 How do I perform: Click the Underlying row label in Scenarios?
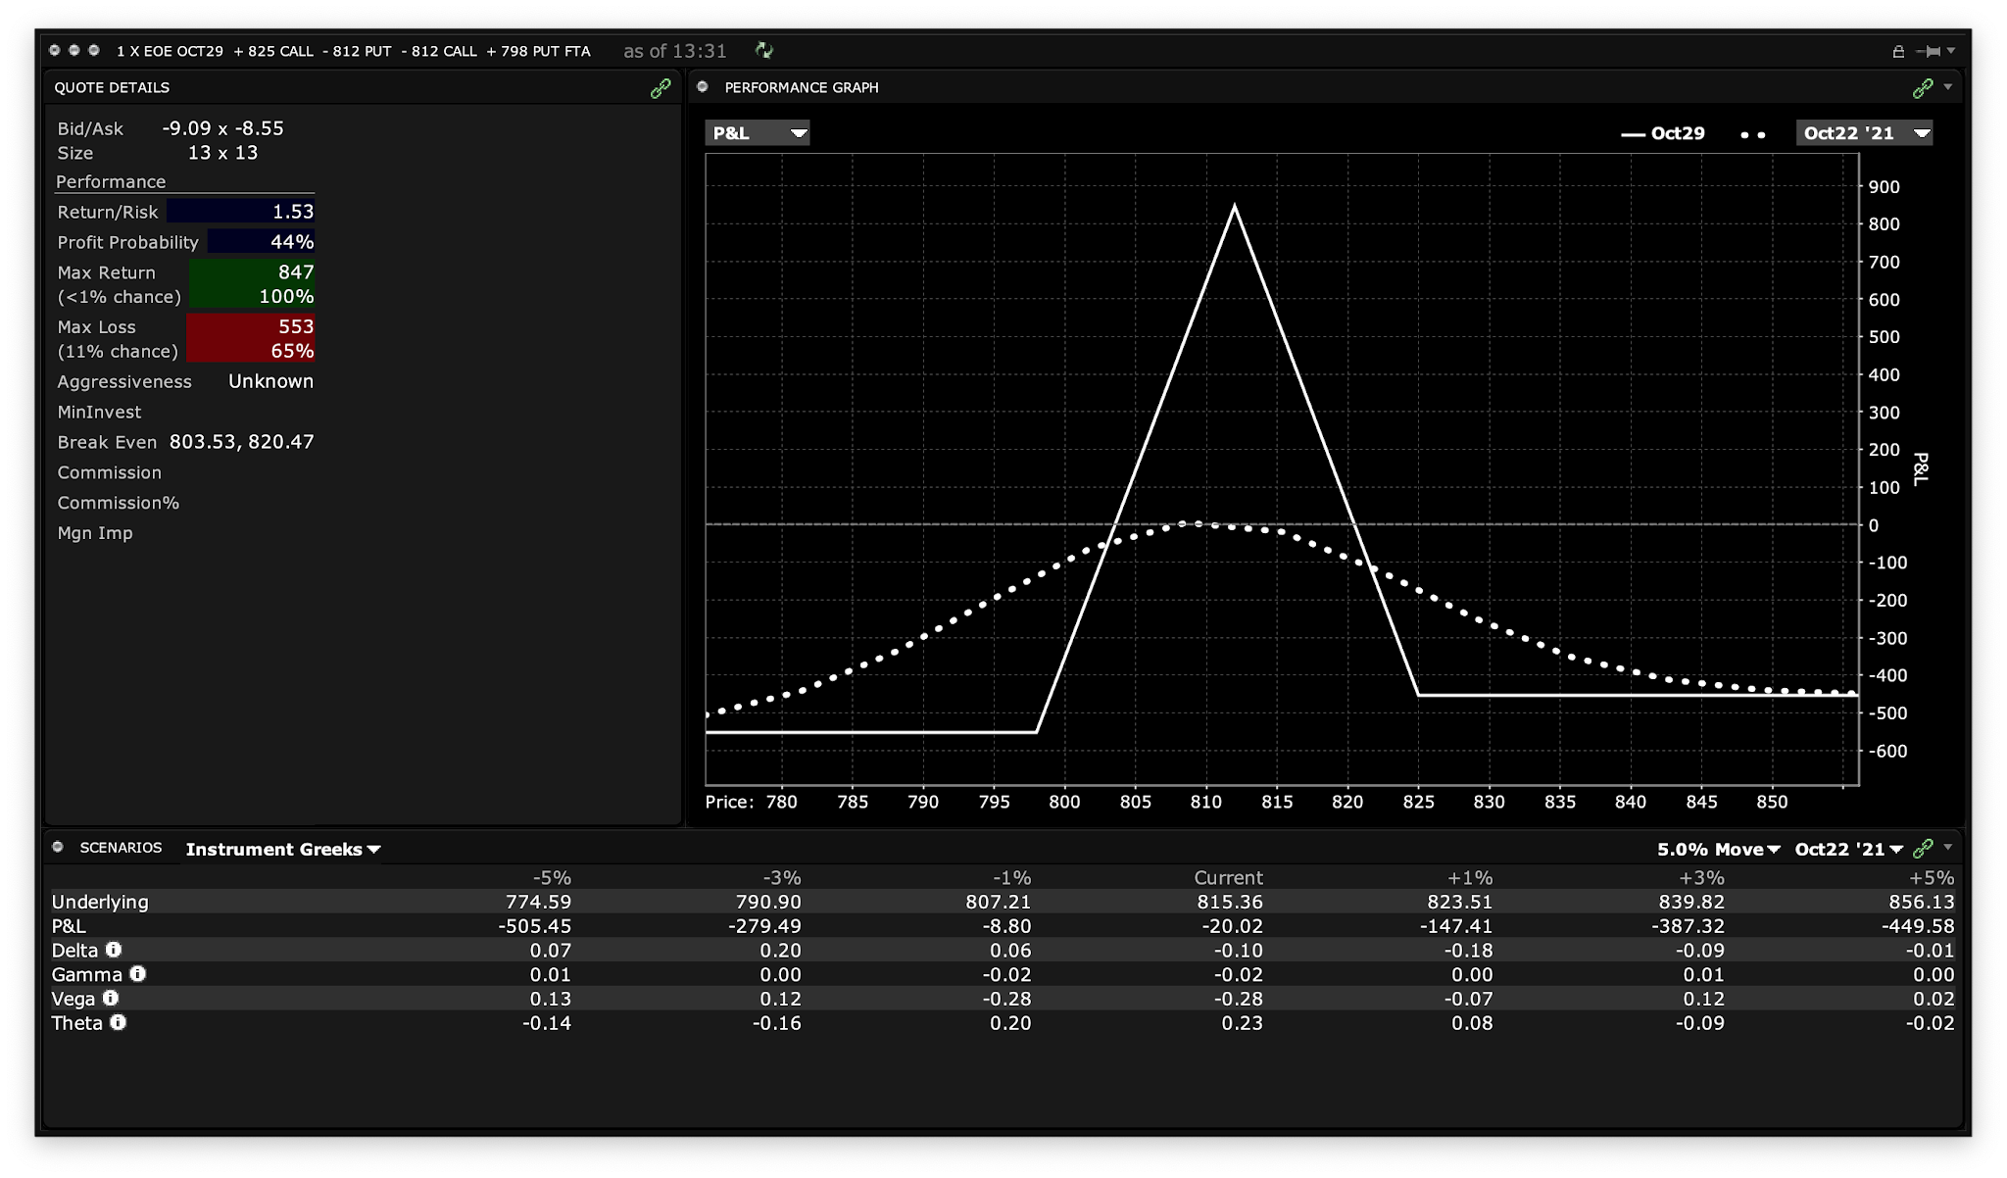coord(100,902)
